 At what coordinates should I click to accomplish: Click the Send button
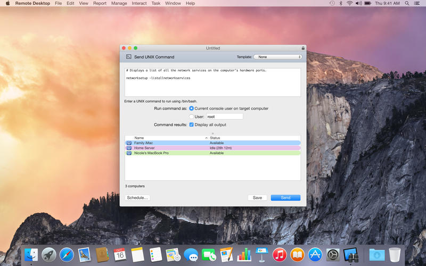[x=285, y=198]
